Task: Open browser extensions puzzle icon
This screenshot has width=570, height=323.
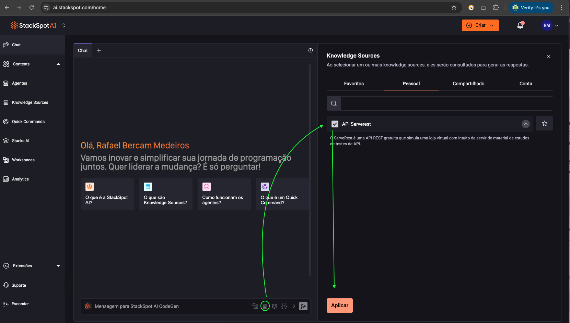Action: pos(496,8)
